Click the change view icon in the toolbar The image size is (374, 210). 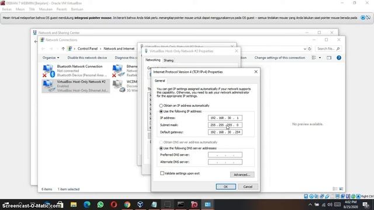click(314, 58)
